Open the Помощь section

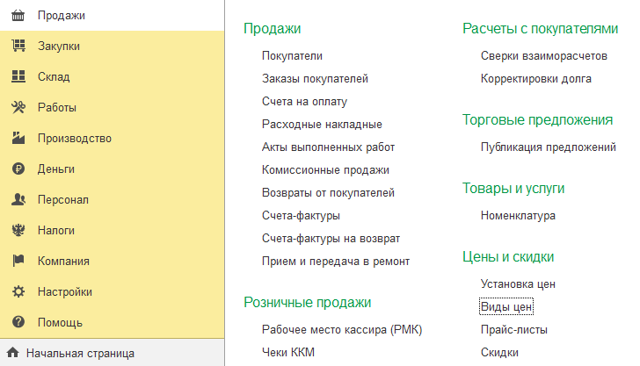[113, 322]
